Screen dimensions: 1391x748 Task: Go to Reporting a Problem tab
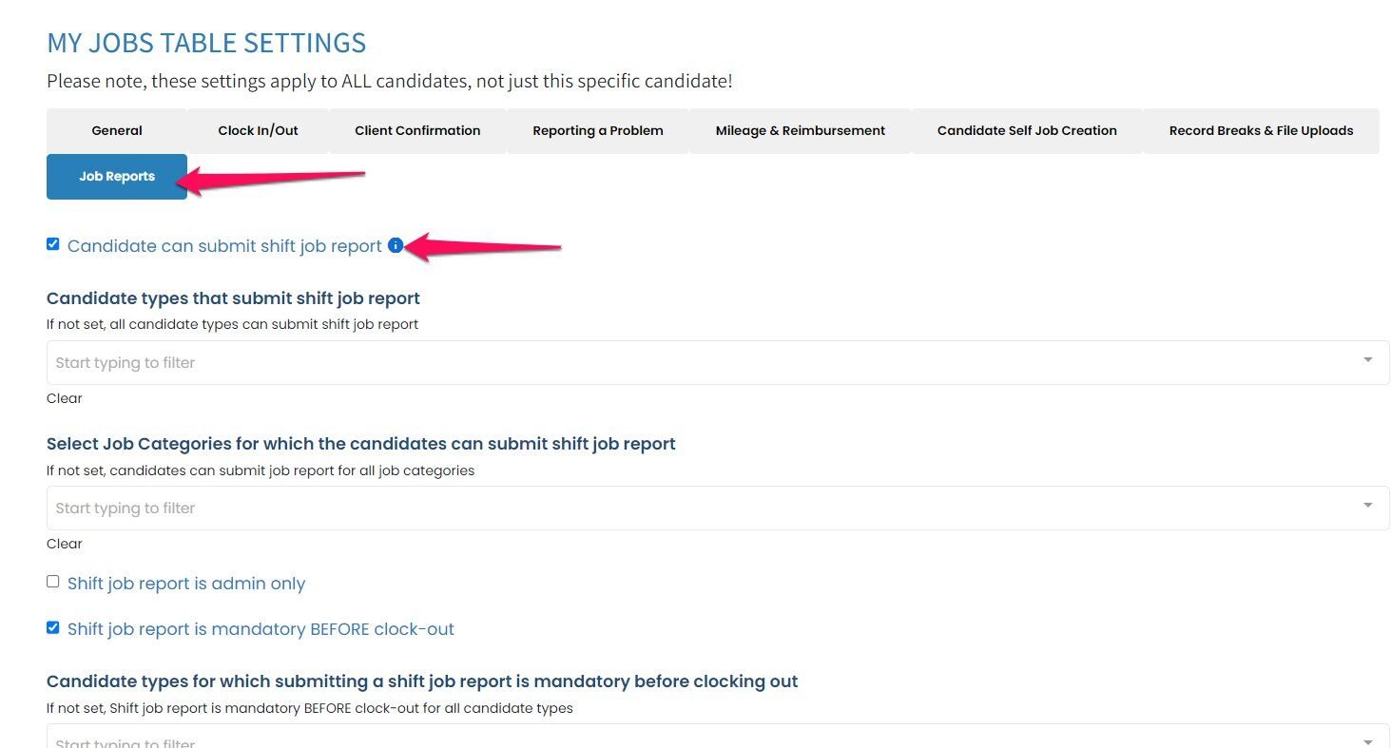point(597,131)
